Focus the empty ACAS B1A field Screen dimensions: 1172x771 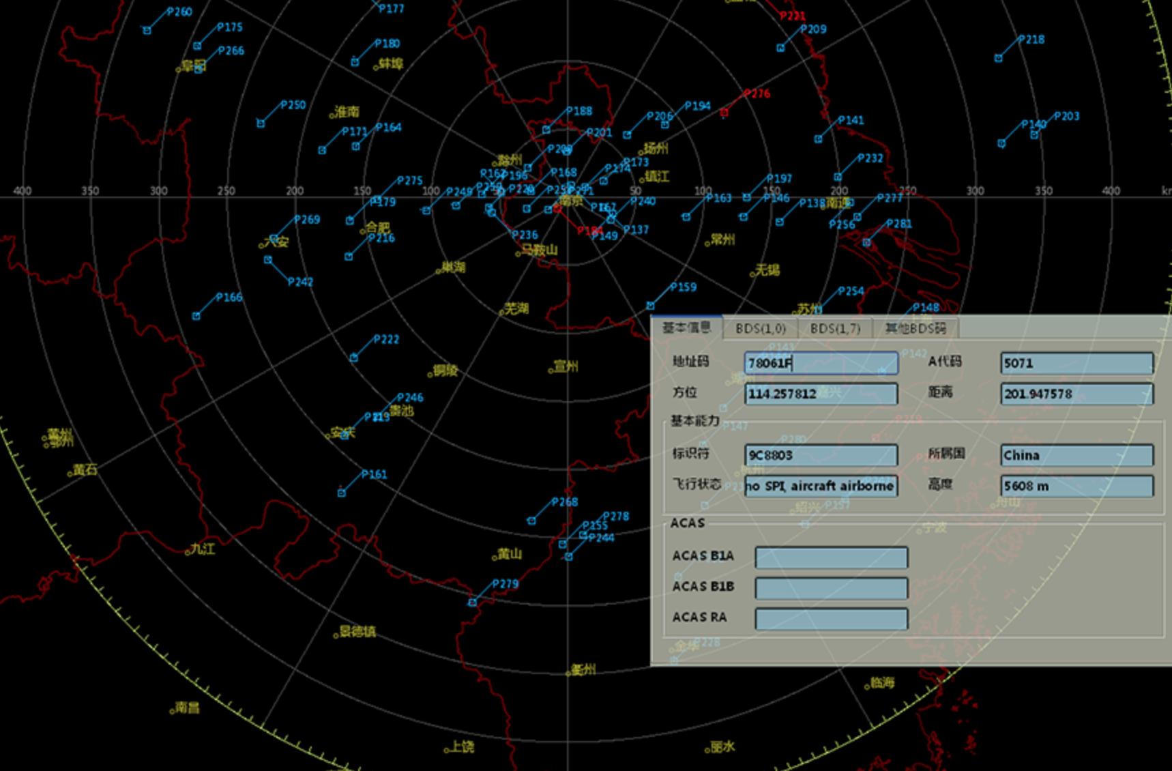[831, 557]
